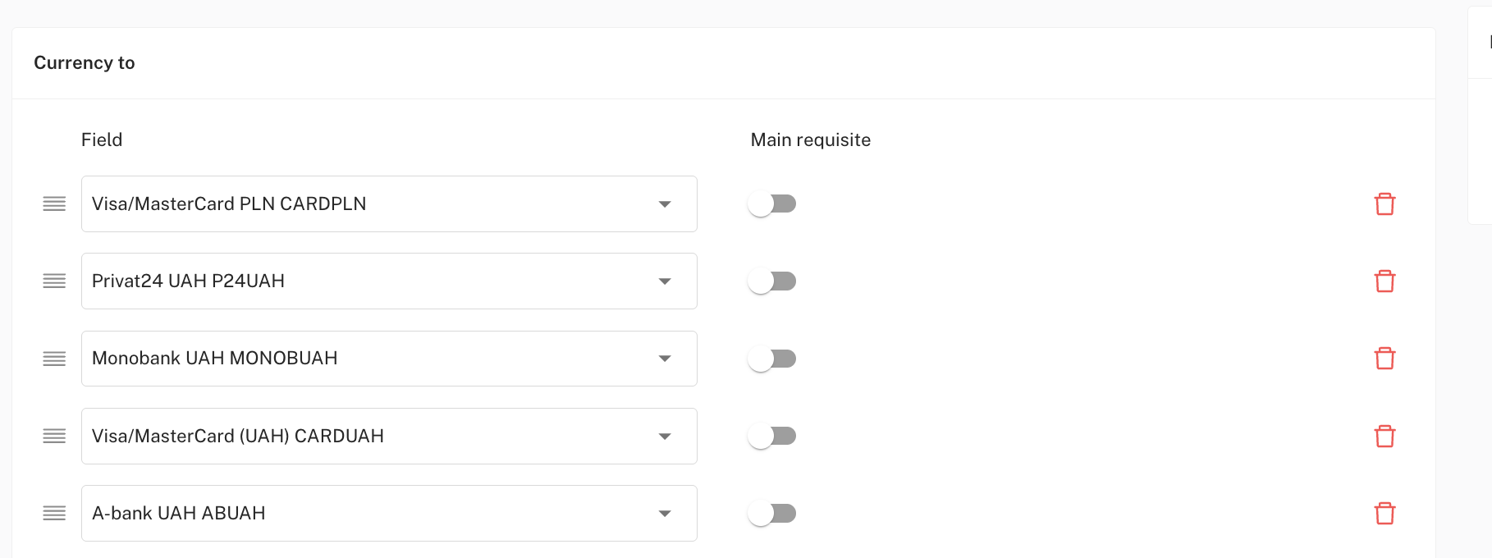Click reorder handle for Visa/MasterCard (UAH) row
This screenshot has height=558, width=1492.
[54, 436]
